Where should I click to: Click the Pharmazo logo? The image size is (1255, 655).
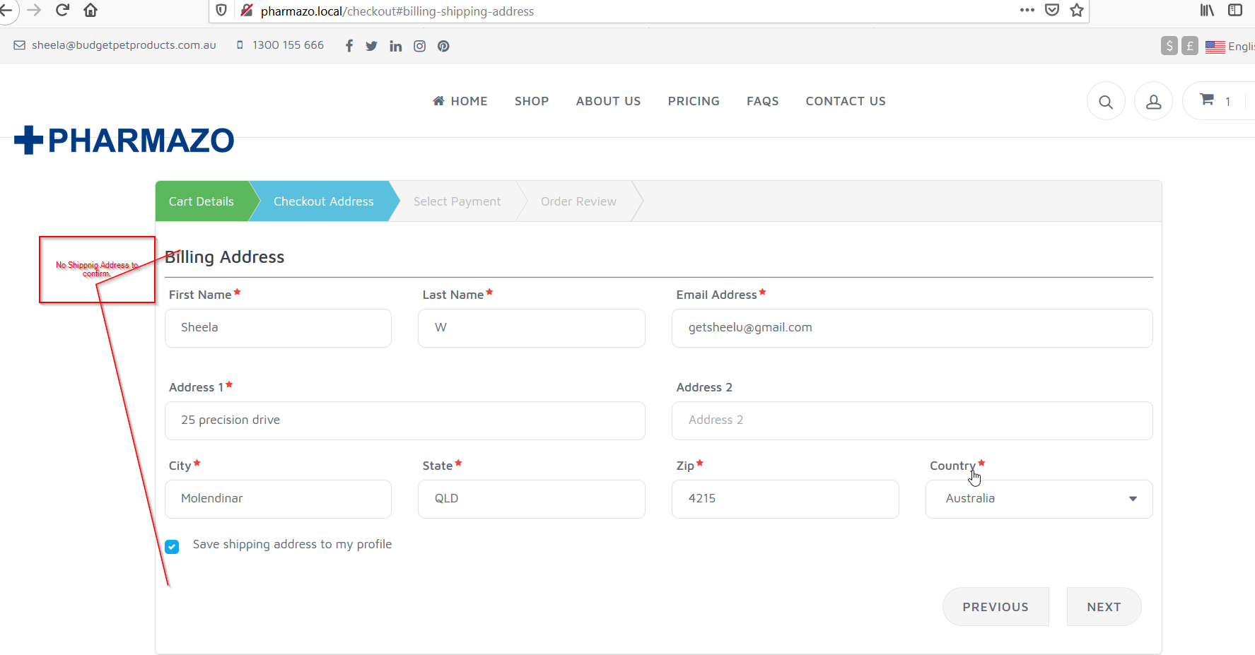click(x=124, y=140)
